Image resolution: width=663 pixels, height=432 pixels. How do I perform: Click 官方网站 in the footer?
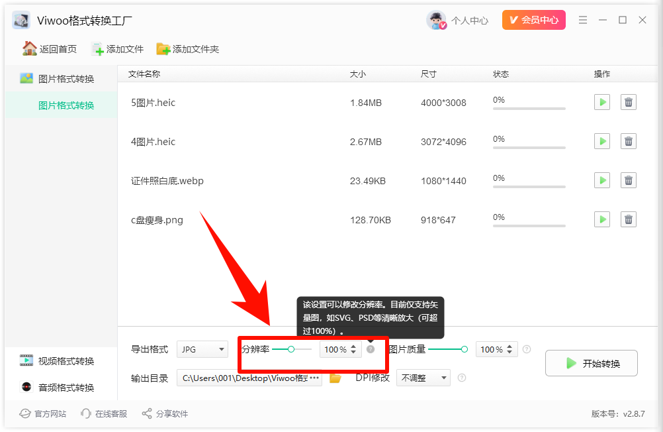click(43, 414)
